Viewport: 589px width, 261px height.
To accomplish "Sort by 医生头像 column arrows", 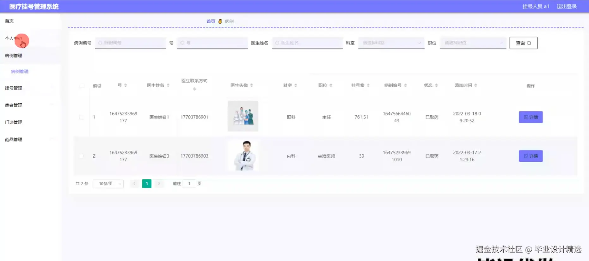I will 252,85.
